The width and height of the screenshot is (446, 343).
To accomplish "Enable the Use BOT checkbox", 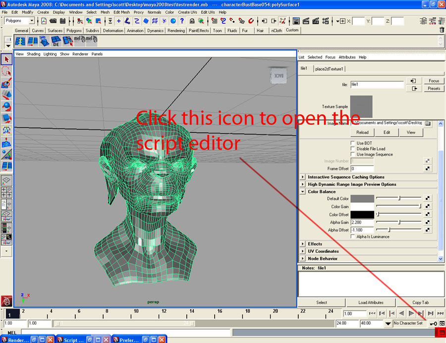I will coord(353,143).
